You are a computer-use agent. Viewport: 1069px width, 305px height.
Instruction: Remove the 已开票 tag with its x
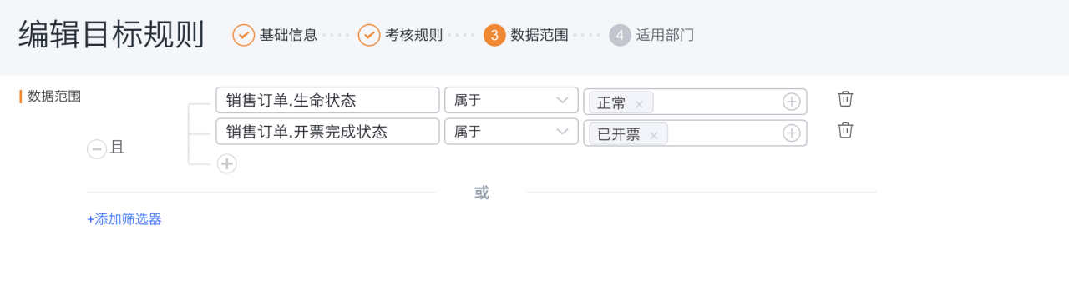pyautogui.click(x=654, y=136)
